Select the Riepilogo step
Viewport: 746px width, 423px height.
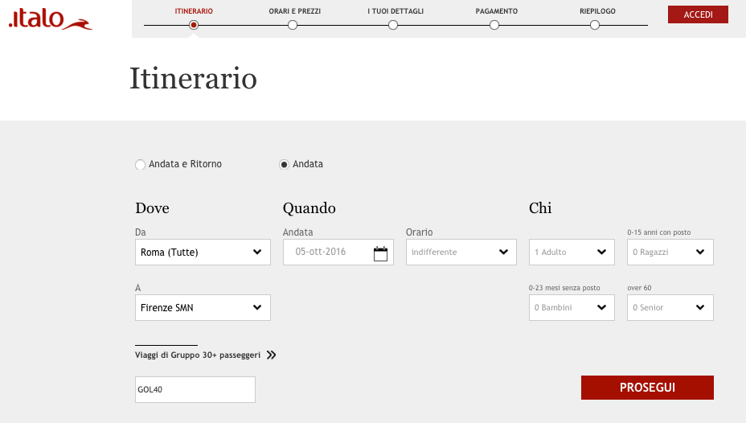click(595, 25)
